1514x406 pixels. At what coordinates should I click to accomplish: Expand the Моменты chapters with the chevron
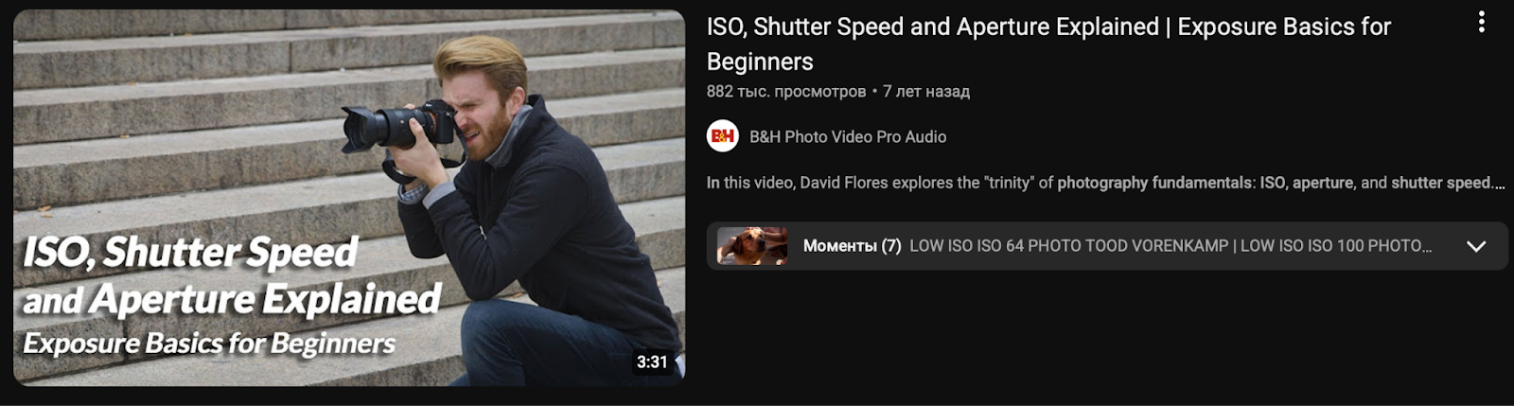[x=1475, y=246]
